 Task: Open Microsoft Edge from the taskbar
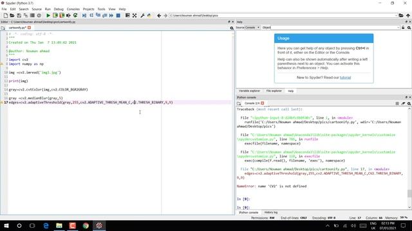point(46,225)
